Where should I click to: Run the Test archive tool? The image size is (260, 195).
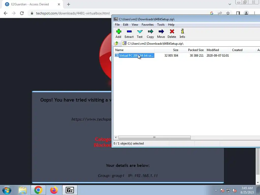(x=140, y=34)
